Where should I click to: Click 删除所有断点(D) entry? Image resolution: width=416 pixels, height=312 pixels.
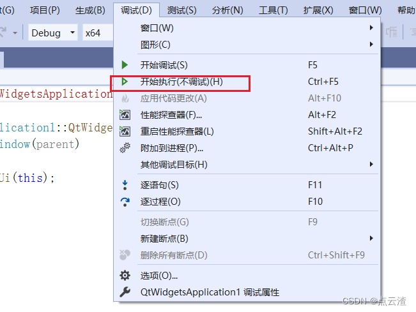click(247, 255)
